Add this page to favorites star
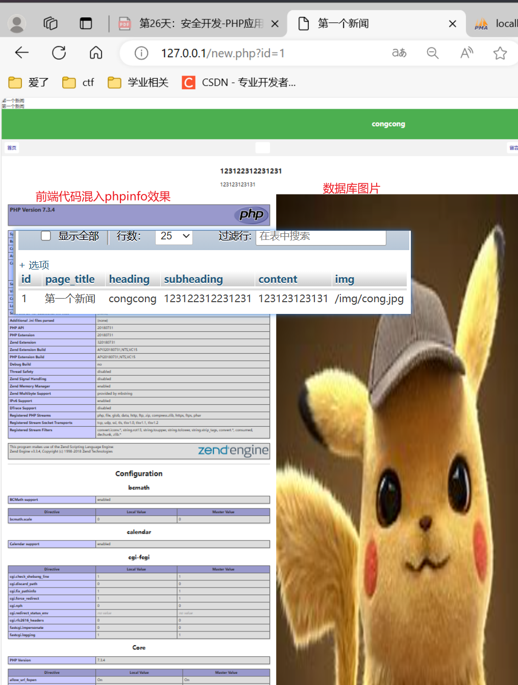518x685 pixels. tap(500, 53)
